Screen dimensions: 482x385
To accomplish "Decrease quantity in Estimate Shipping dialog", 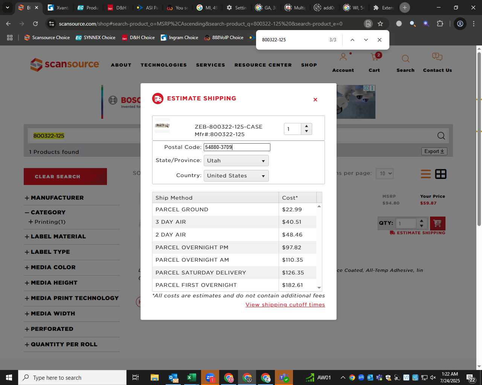I will tap(307, 131).
